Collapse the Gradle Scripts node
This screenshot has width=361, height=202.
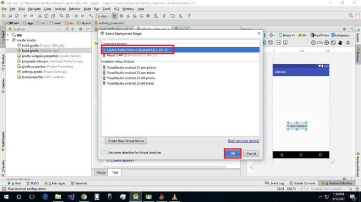[x=8, y=40]
